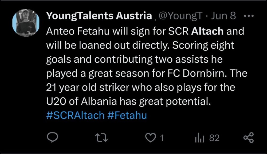This screenshot has height=154, width=267.
Task: Open the #SCRAltach hashtag
Action: click(75, 116)
